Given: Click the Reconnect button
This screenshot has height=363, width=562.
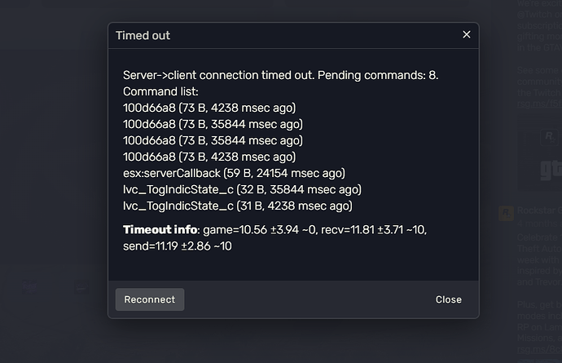Looking at the screenshot, I should point(150,299).
